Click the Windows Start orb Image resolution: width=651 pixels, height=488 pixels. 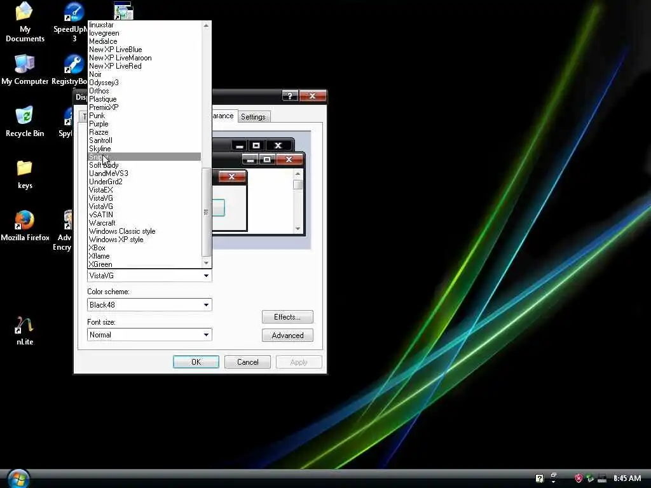click(18, 478)
